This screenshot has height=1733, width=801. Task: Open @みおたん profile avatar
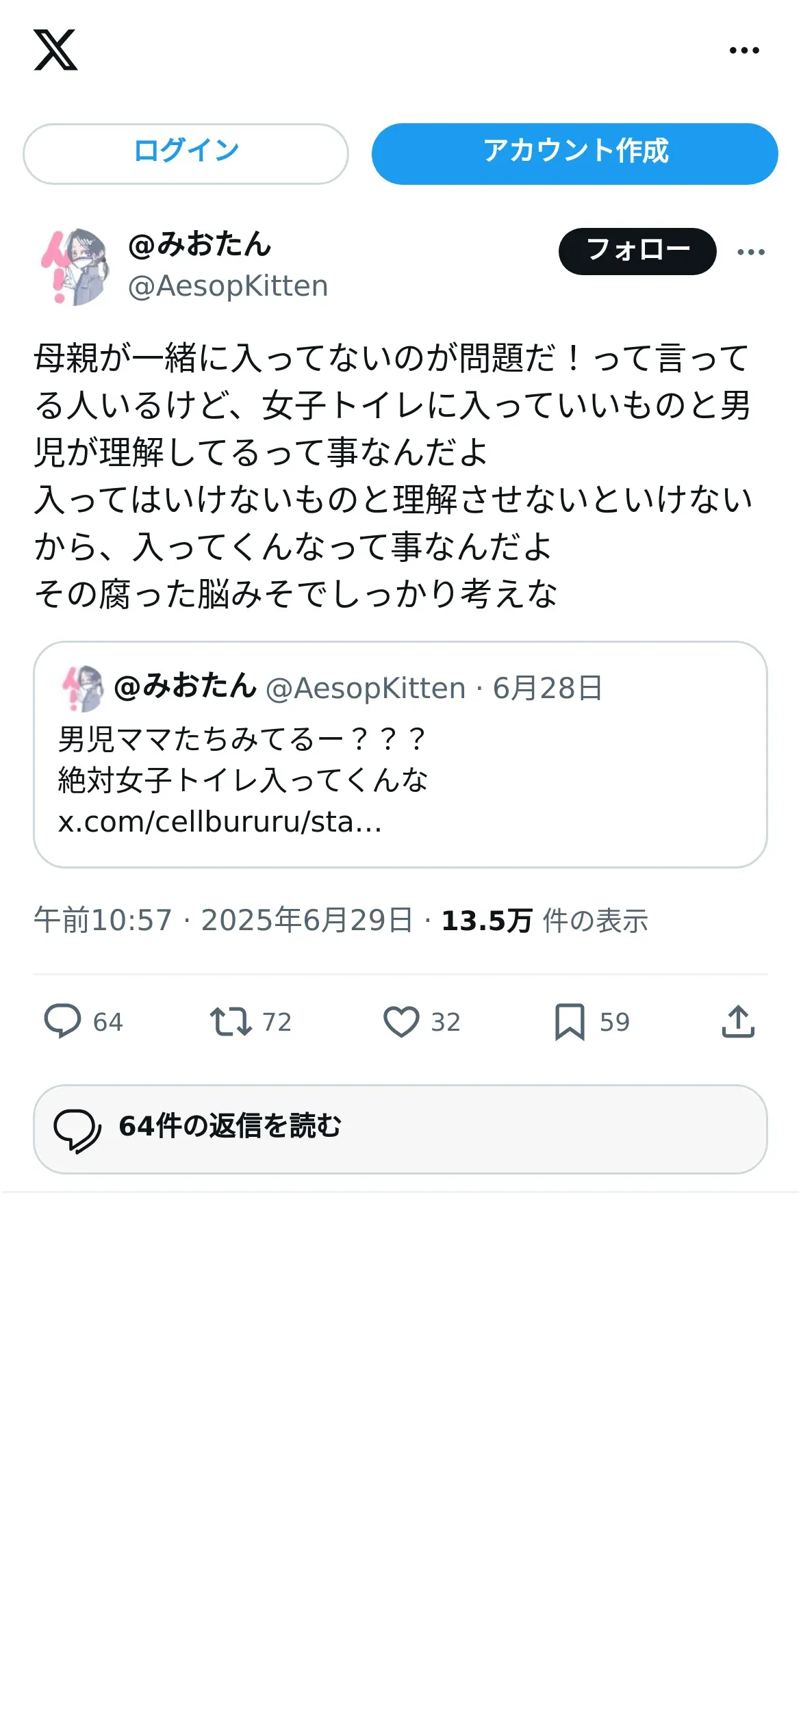(x=75, y=266)
